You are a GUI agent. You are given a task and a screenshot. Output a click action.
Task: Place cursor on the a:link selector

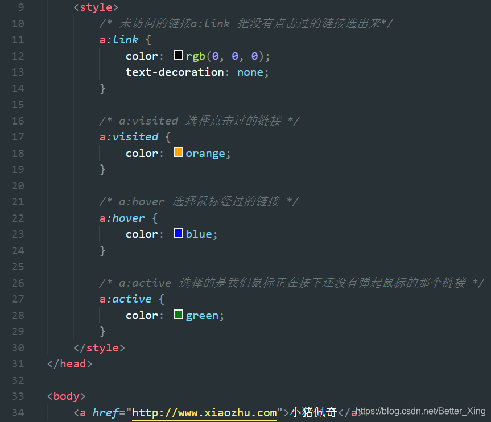click(119, 40)
